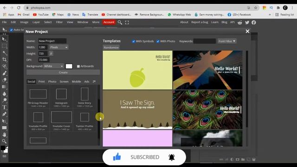Screen dimensions: 297x167
Task: Select the Gradient tool
Action: coord(4,87)
